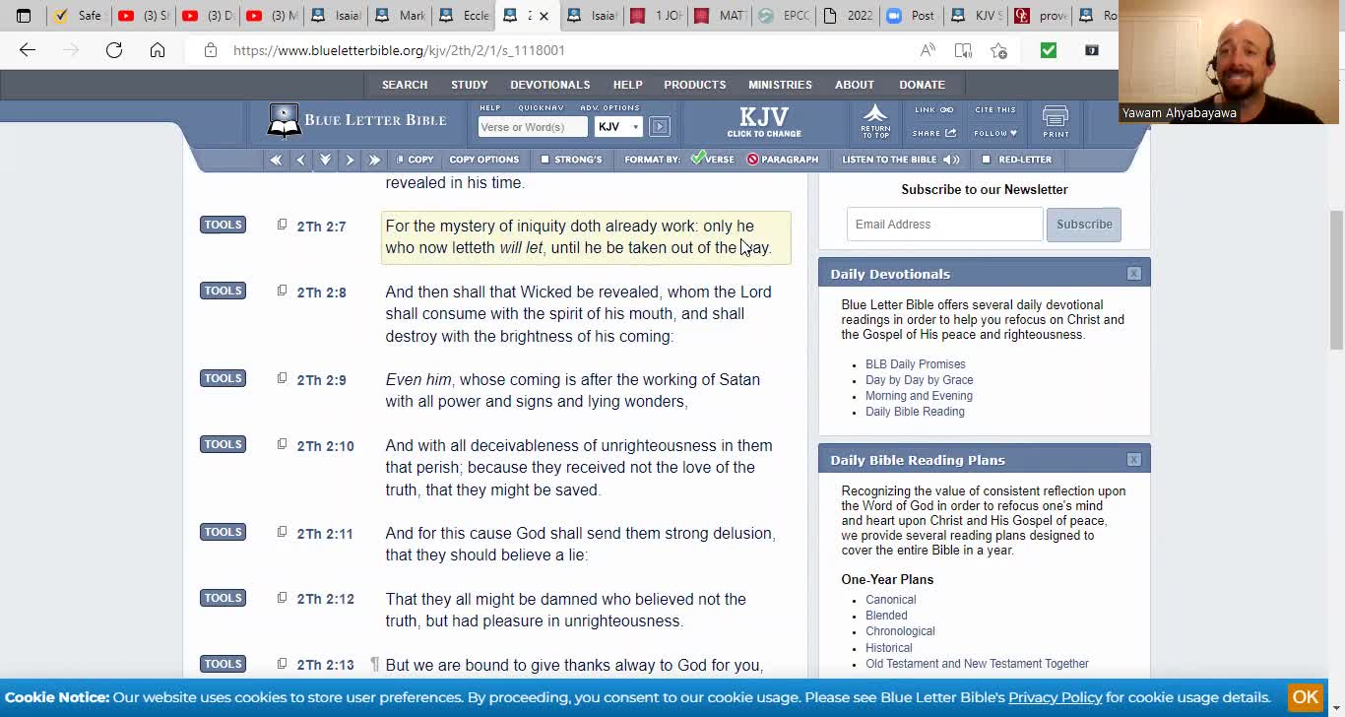
Task: Click the green checkmark extension icon
Action: [x=1049, y=50]
